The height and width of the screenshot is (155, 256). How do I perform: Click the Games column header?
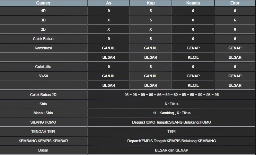(43, 3)
